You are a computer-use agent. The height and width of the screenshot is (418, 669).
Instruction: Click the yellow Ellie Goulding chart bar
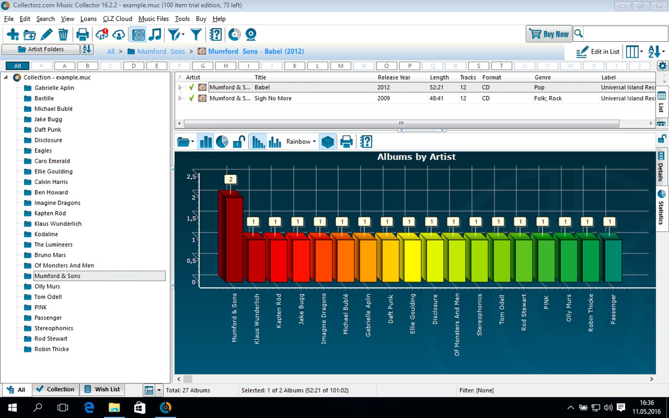(x=409, y=257)
